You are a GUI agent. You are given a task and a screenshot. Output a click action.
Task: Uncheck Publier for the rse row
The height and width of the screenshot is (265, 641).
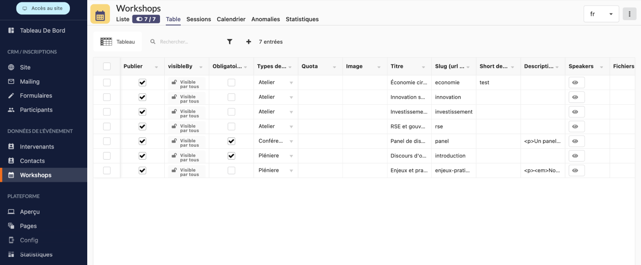click(142, 126)
